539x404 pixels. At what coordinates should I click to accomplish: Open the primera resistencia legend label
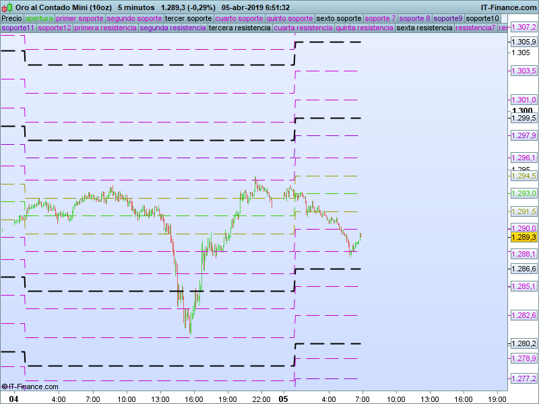(x=105, y=28)
